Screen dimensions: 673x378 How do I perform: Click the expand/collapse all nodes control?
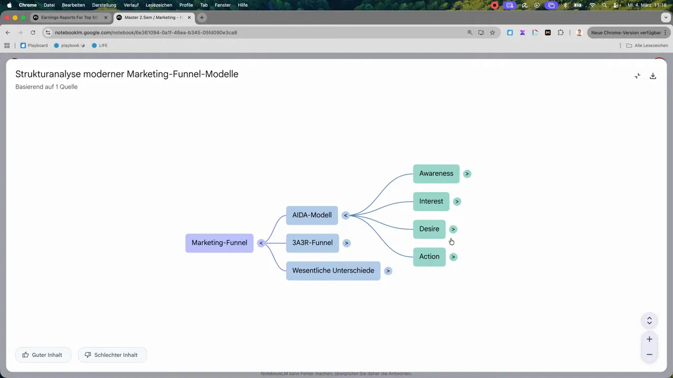point(649,320)
